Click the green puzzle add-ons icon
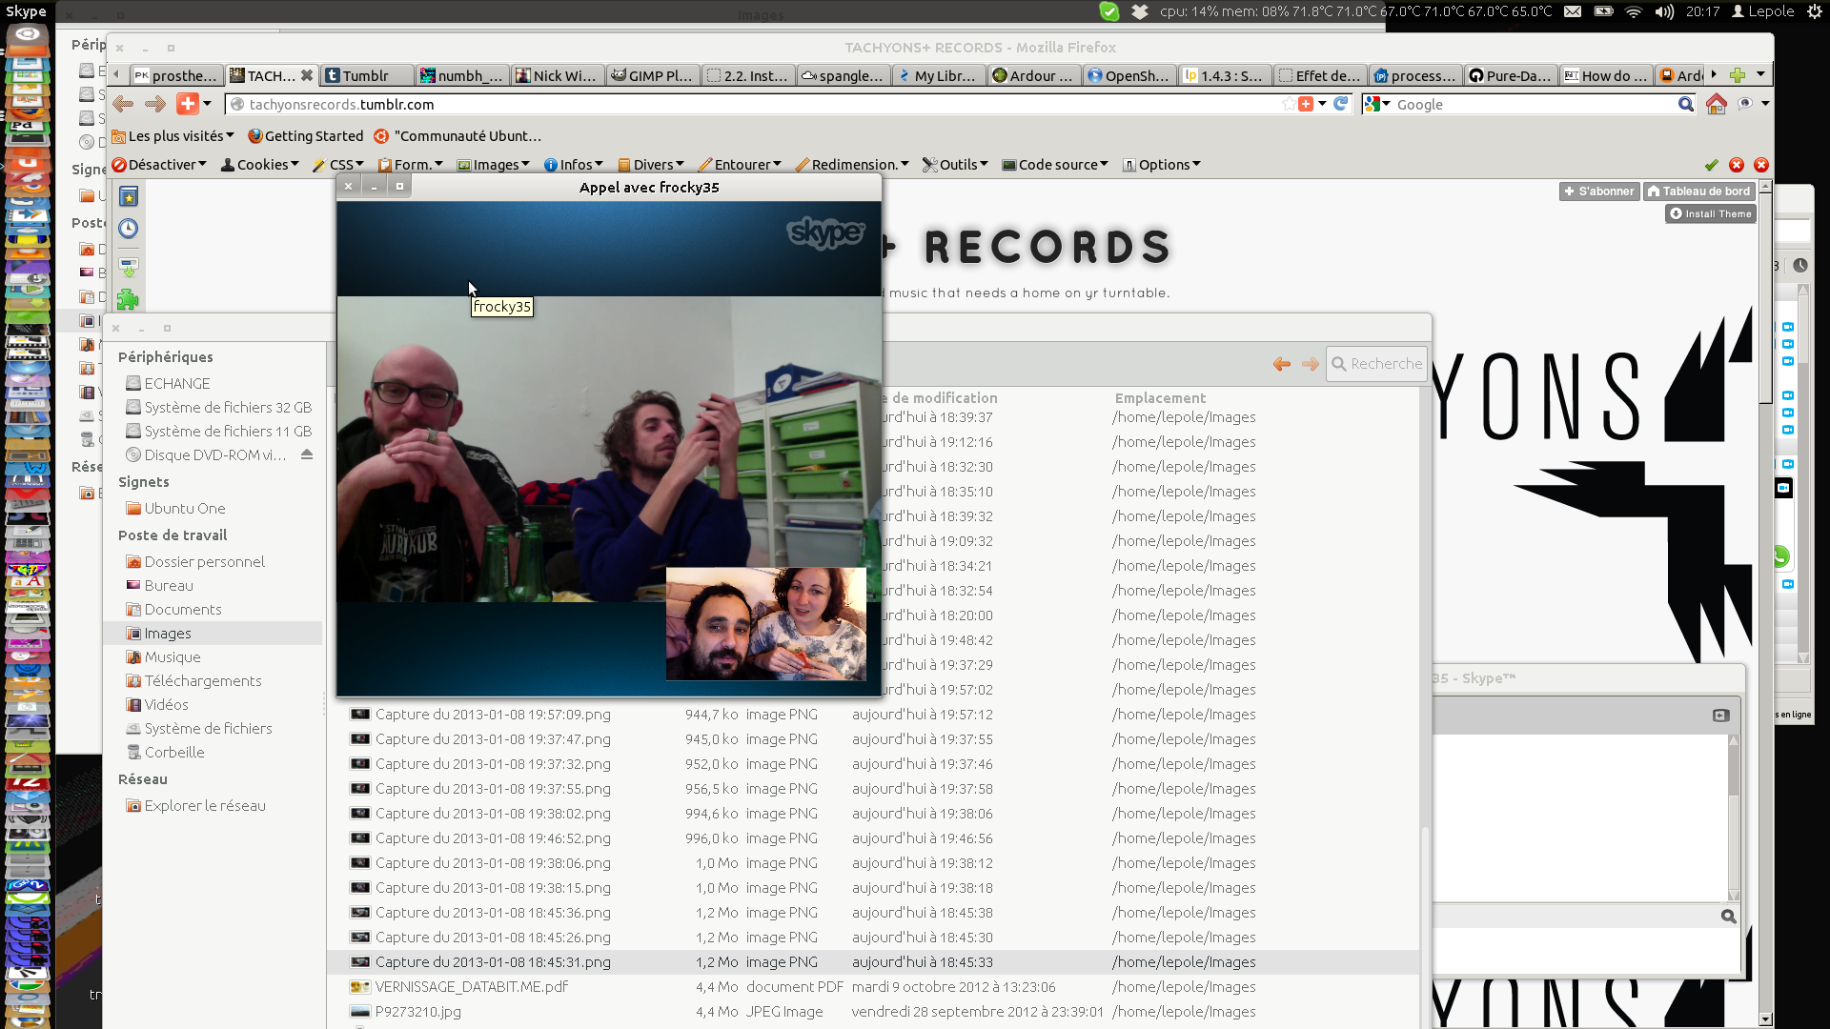Image resolution: width=1830 pixels, height=1029 pixels. (129, 300)
